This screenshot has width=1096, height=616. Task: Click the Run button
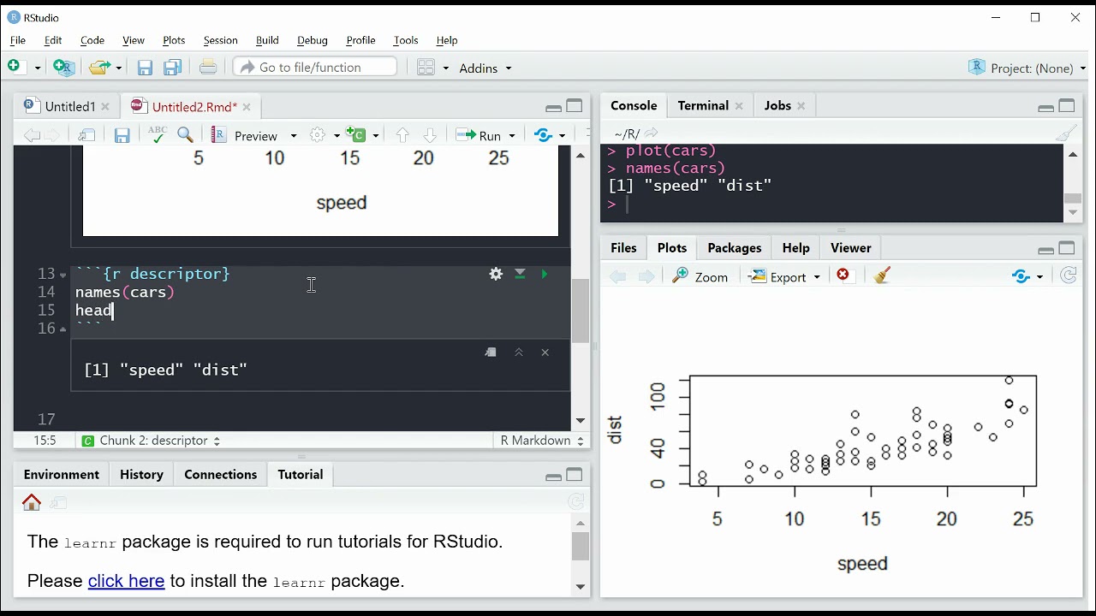point(479,135)
